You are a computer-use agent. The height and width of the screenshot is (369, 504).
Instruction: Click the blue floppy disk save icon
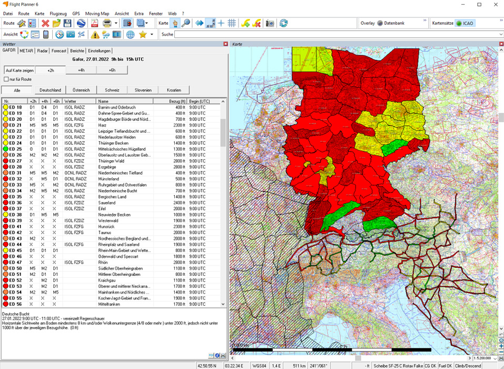pos(67,23)
